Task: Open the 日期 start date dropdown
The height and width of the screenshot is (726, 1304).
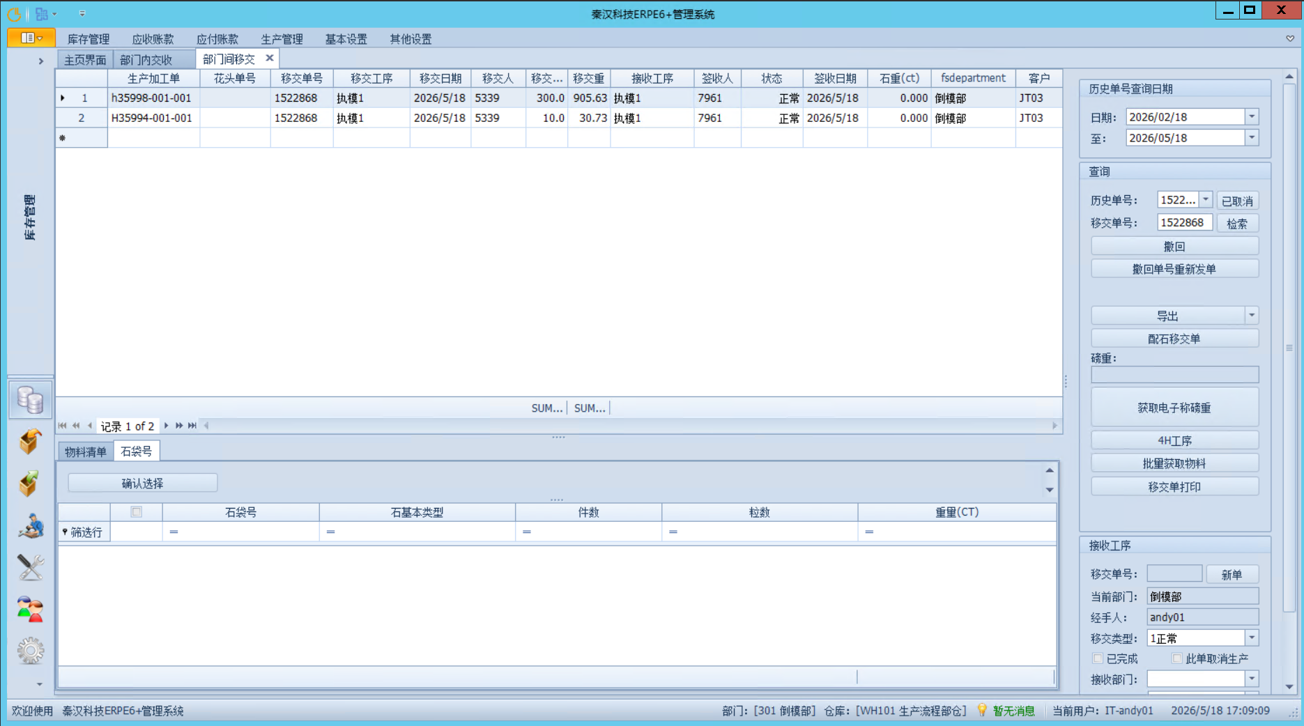Action: 1252,117
